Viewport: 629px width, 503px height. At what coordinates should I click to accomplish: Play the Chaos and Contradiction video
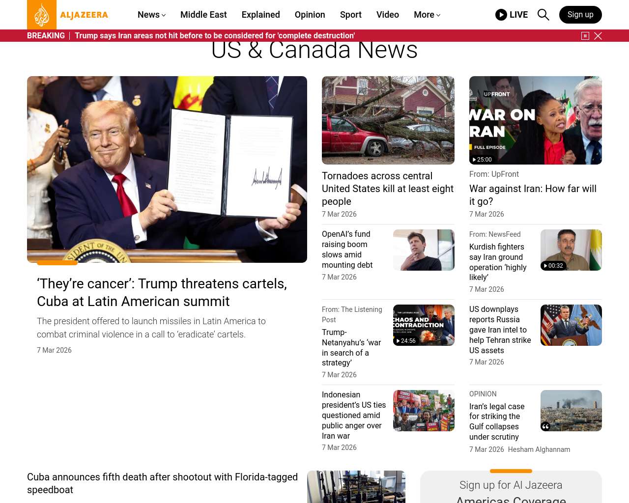pyautogui.click(x=424, y=325)
